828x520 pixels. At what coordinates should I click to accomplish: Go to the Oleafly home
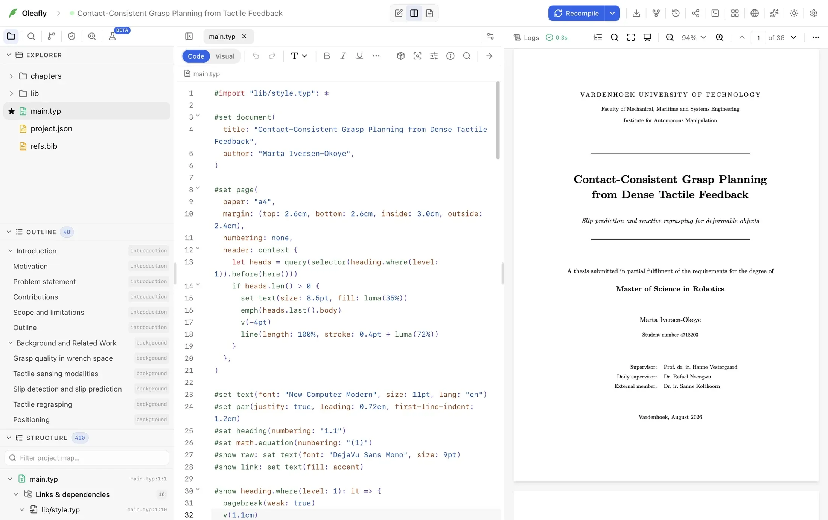27,13
